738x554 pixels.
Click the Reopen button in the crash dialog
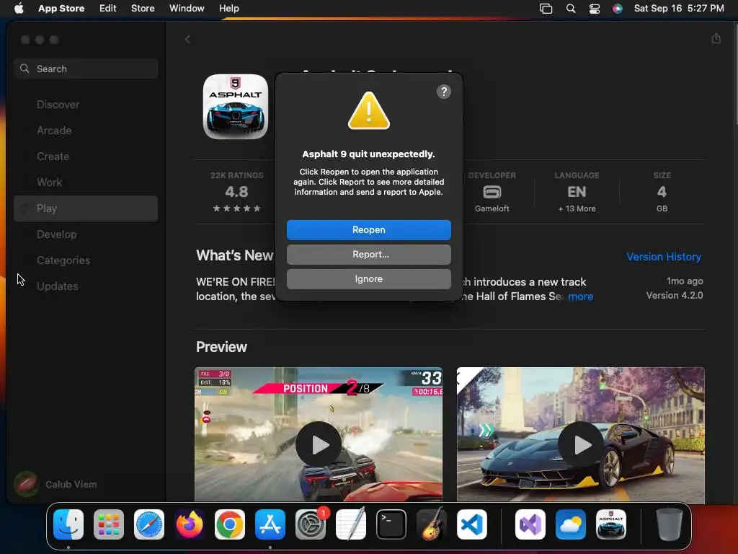click(368, 230)
